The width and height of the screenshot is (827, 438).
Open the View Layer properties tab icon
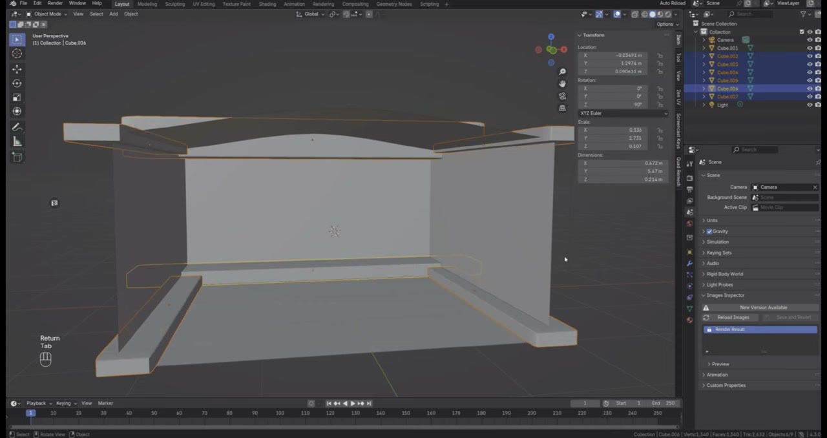click(689, 201)
